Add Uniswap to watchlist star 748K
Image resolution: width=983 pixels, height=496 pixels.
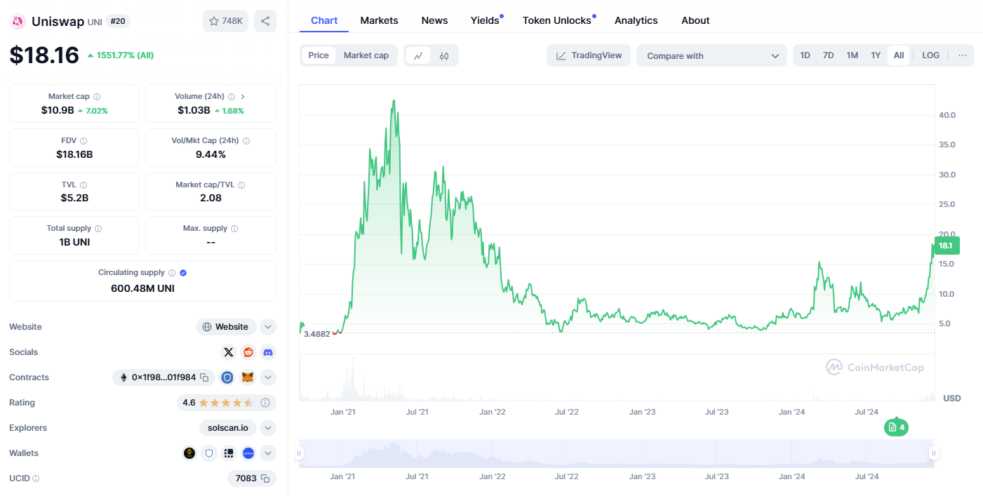[225, 21]
